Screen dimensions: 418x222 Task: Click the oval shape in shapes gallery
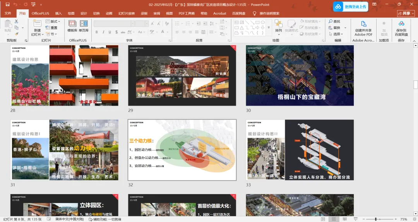[x=262, y=22]
